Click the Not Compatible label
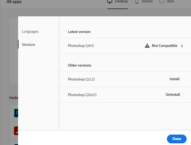Image resolution: width=191 pixels, height=145 pixels. 164,46
